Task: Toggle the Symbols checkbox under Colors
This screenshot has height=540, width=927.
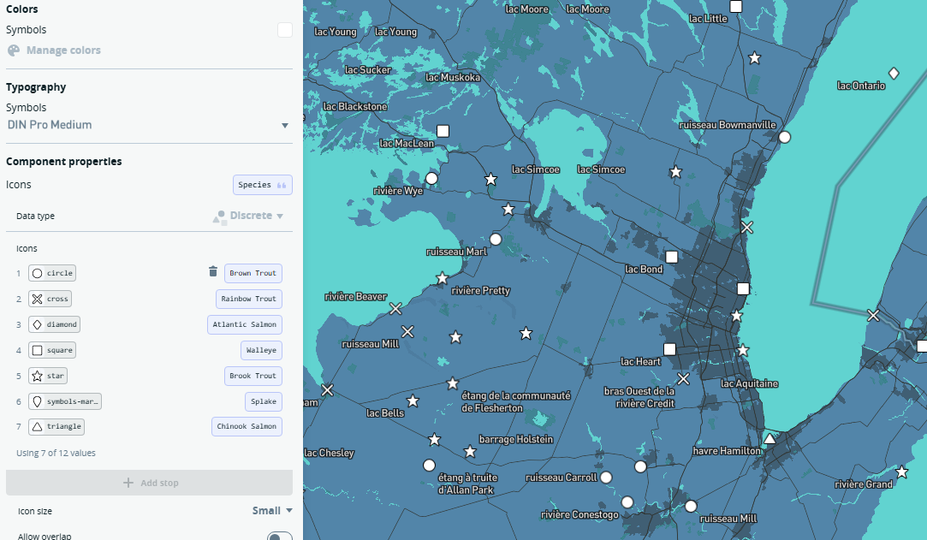Action: coord(283,28)
